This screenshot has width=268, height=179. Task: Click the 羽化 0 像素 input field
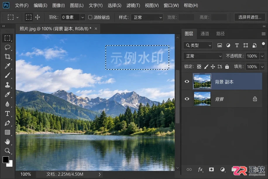coord(70,17)
